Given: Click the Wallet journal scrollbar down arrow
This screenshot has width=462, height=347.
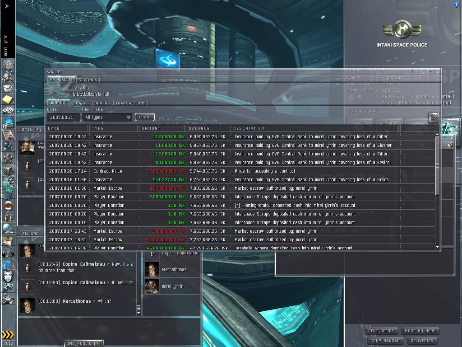Looking at the screenshot, I should pyautogui.click(x=437, y=247).
